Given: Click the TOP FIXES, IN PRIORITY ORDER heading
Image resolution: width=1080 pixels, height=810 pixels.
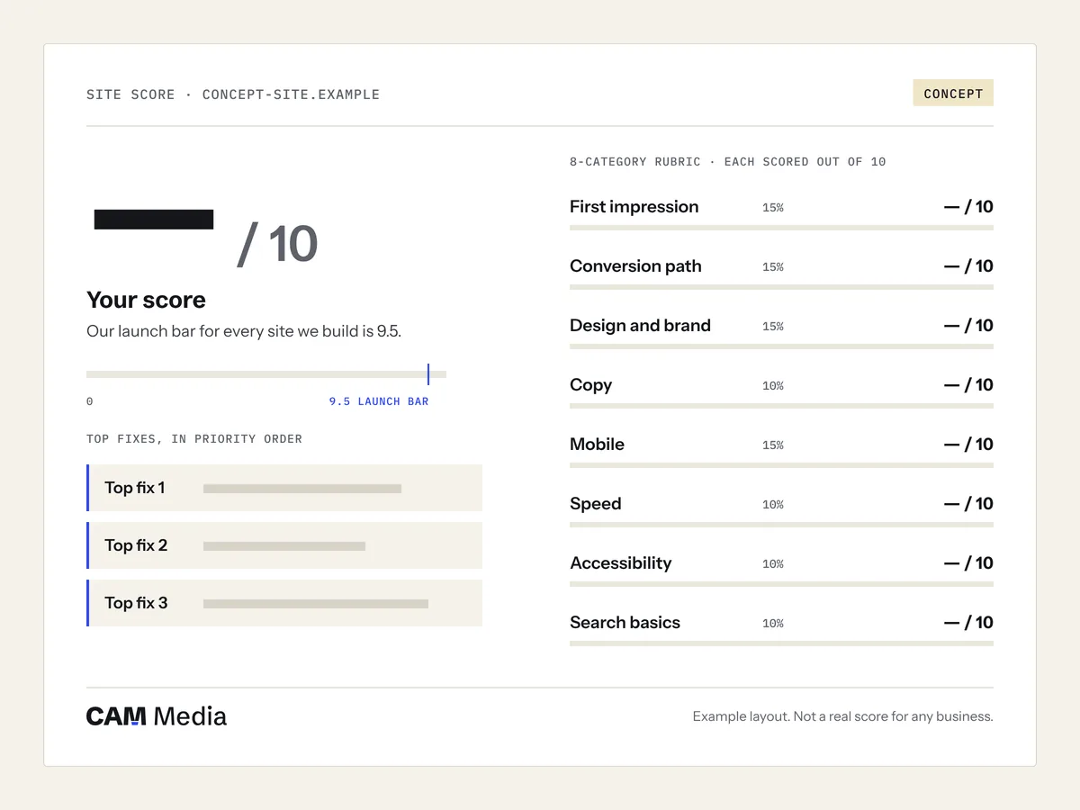Looking at the screenshot, I should [194, 439].
